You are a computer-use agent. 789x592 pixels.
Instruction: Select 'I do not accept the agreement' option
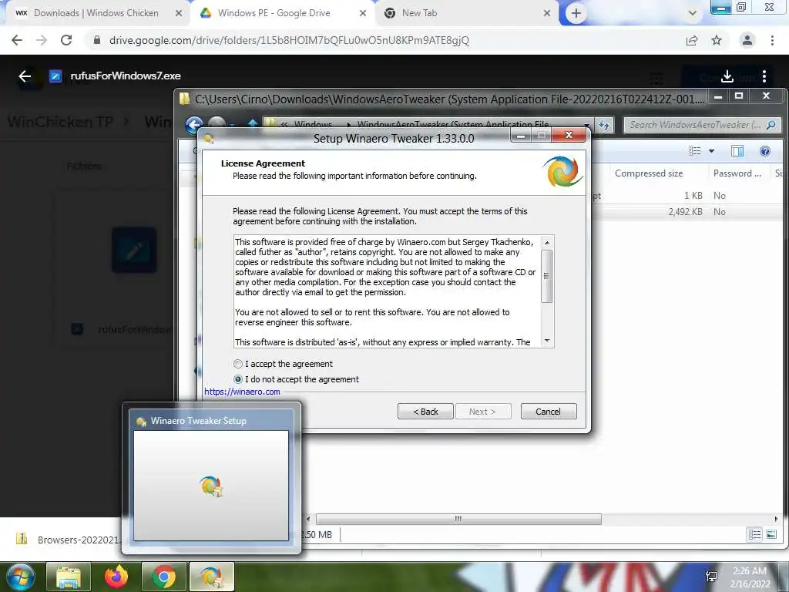[x=238, y=379]
